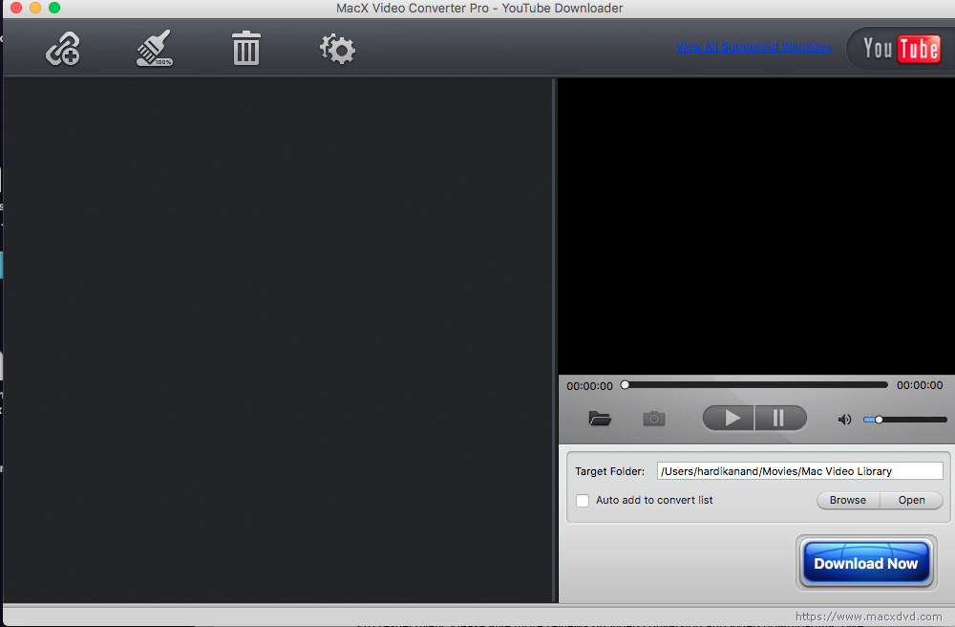This screenshot has width=955, height=627.
Task: Click the Add Link icon
Action: 63,49
